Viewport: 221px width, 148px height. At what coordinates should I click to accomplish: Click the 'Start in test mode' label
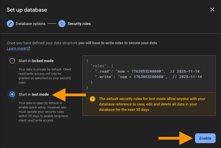(x=34, y=94)
